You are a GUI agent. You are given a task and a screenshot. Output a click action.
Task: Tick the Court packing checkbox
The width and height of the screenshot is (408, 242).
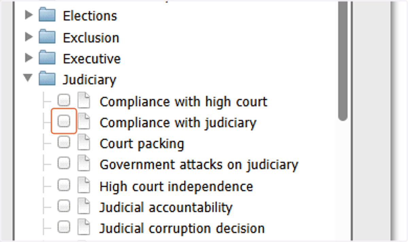coord(64,142)
